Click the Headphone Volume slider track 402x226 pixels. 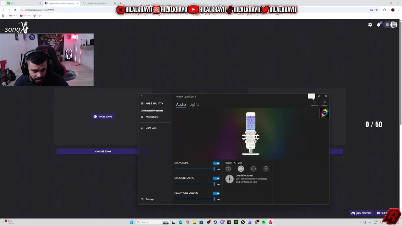(194, 199)
